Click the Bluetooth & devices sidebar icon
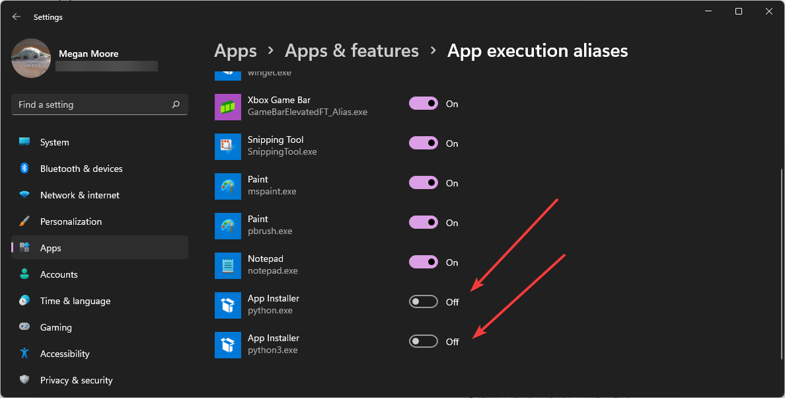Image resolution: width=785 pixels, height=398 pixels. point(24,169)
